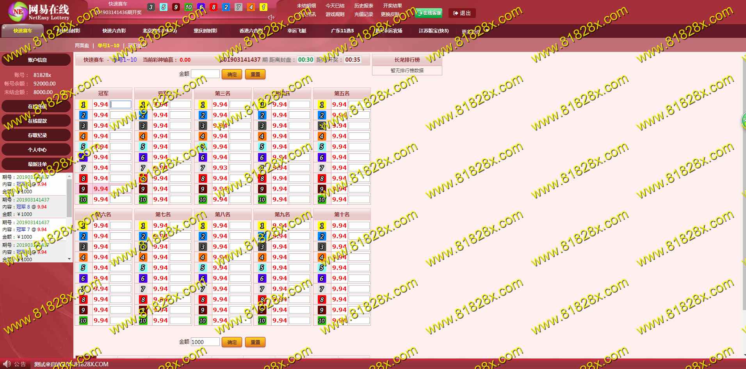Open 在线客服 online support

tap(429, 13)
